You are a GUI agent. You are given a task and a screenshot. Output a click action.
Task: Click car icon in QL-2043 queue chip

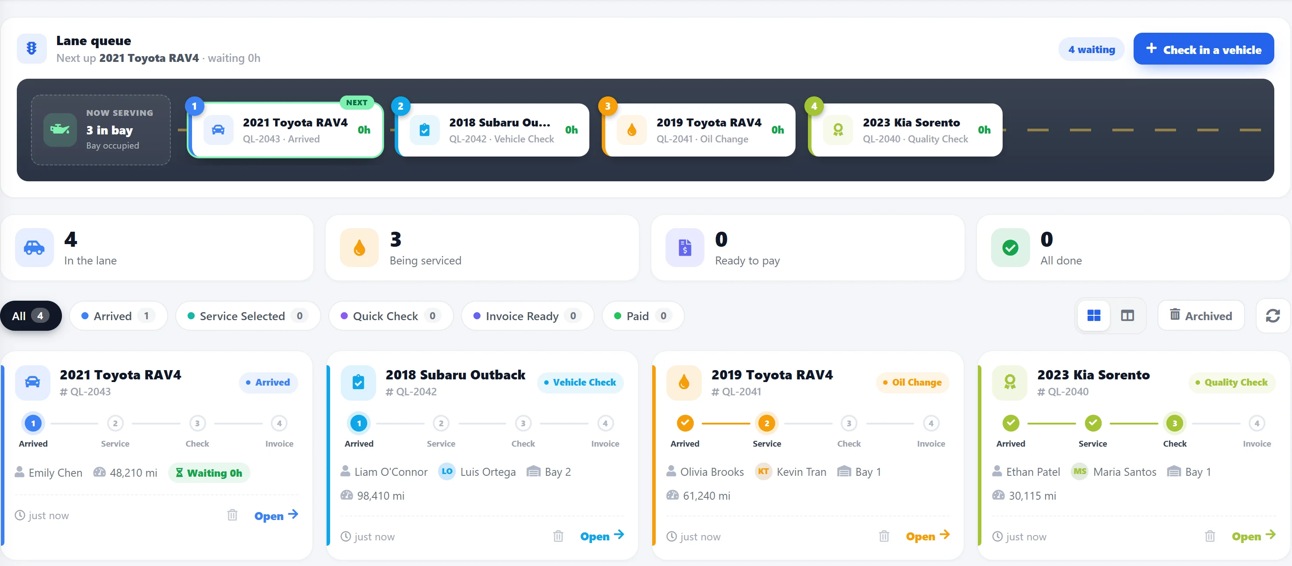pyautogui.click(x=218, y=130)
